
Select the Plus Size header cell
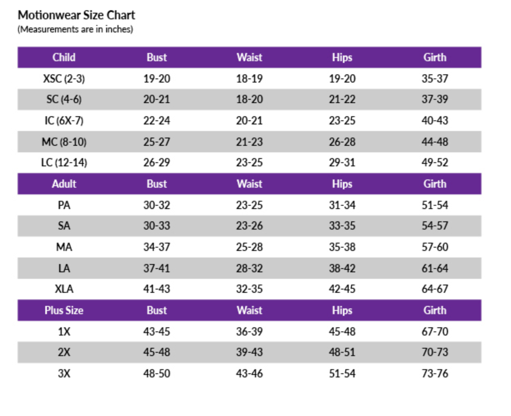pyautogui.click(x=64, y=310)
